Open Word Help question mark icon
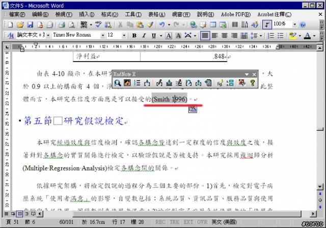 [303, 25]
